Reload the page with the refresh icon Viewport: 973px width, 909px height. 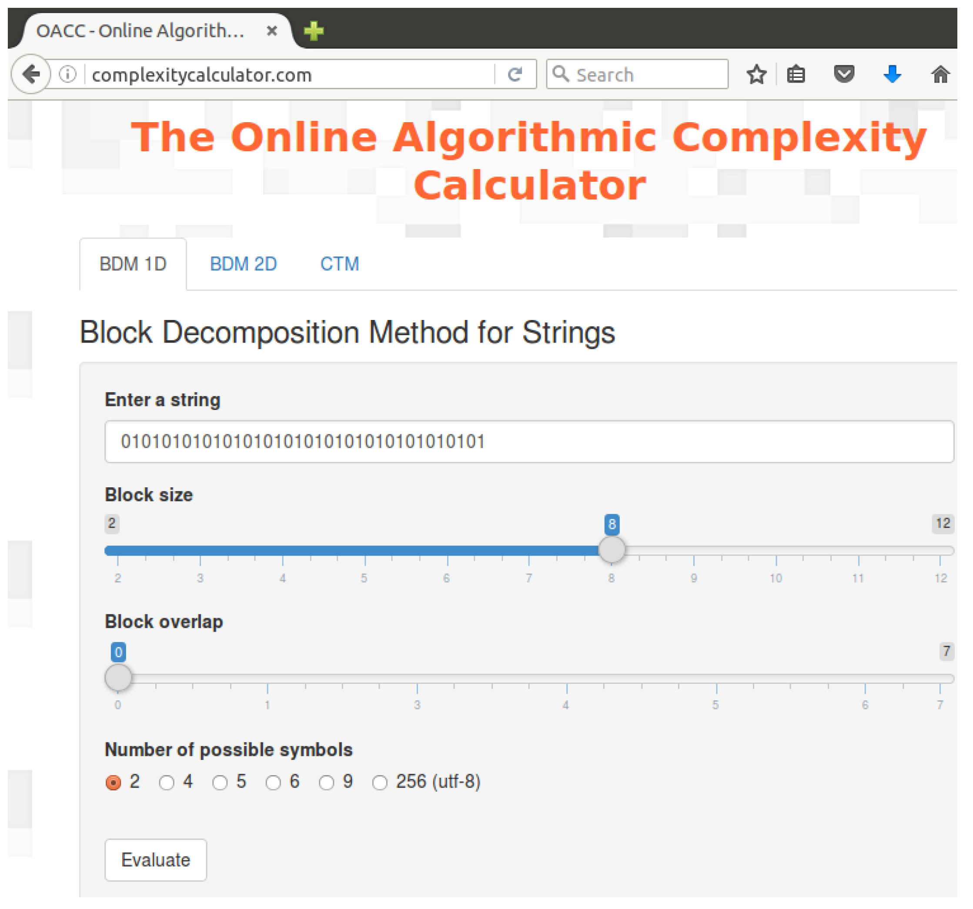click(515, 75)
